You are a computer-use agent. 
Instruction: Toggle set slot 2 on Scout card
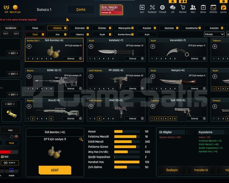[33, 119]
